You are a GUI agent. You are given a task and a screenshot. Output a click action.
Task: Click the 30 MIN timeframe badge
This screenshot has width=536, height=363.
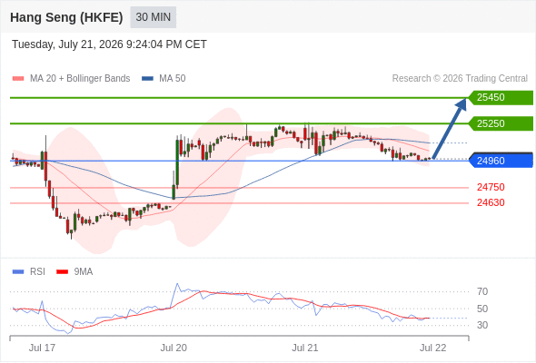point(154,17)
